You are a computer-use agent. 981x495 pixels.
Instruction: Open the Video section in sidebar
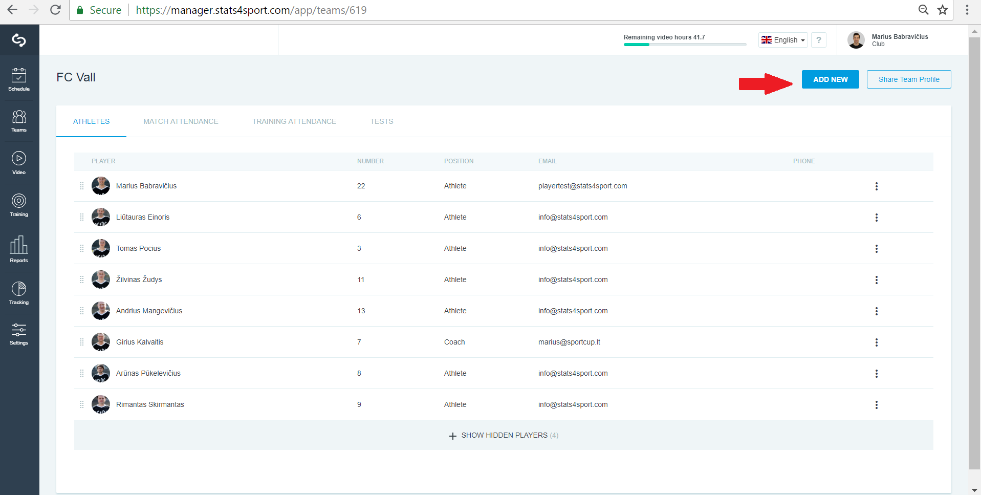coord(19,163)
